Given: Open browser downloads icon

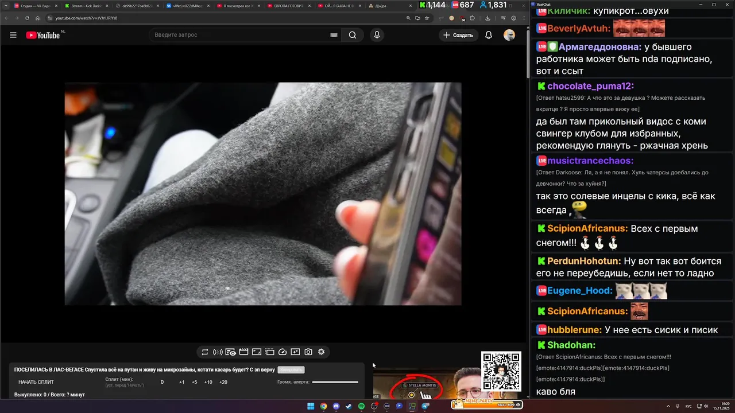Looking at the screenshot, I should coord(486,18).
